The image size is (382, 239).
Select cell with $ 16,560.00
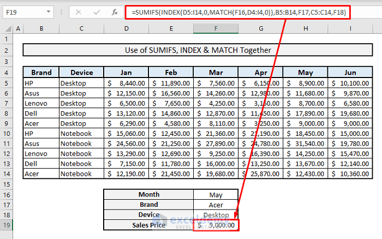171,93
